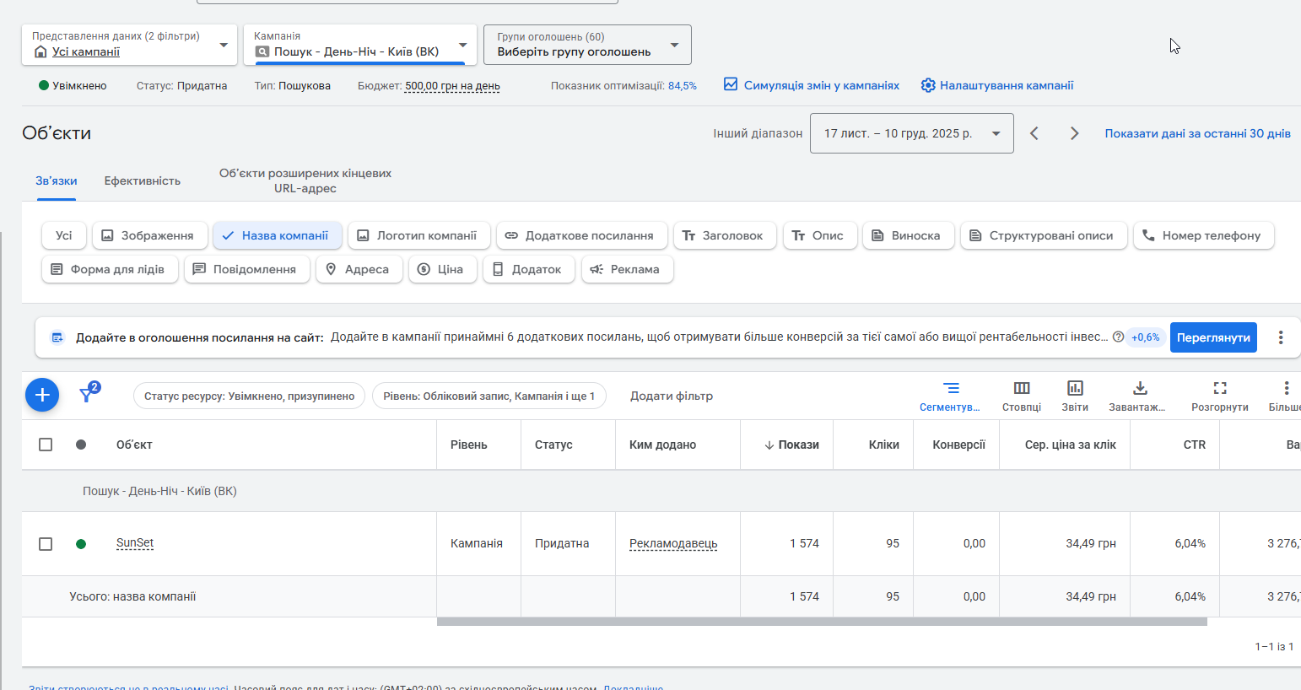The image size is (1301, 690).
Task: Open the Стовпці columns icon
Action: (1022, 388)
